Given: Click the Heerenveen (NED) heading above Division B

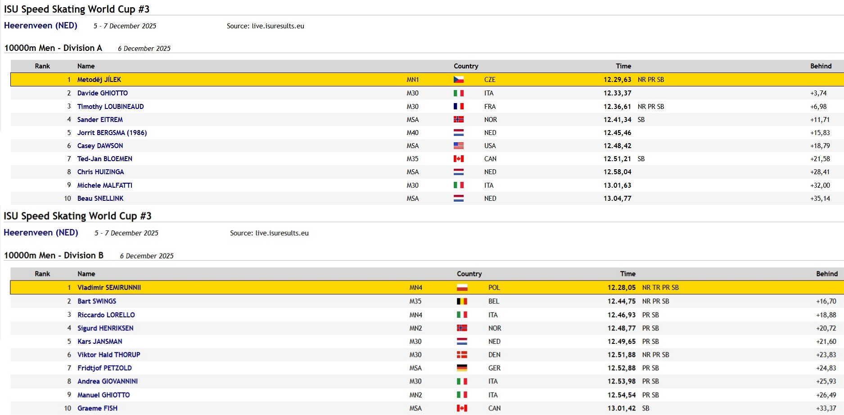Looking at the screenshot, I should [x=41, y=233].
